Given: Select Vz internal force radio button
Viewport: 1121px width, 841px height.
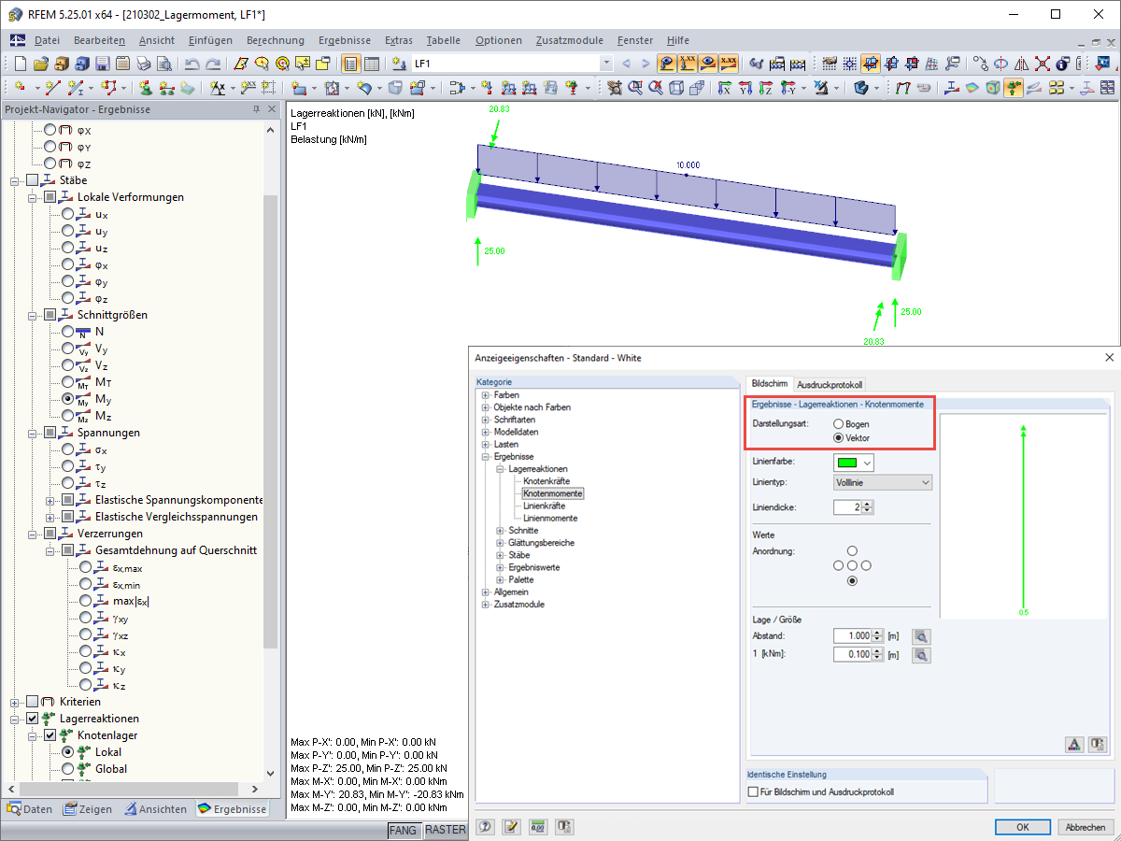Looking at the screenshot, I should tap(67, 365).
